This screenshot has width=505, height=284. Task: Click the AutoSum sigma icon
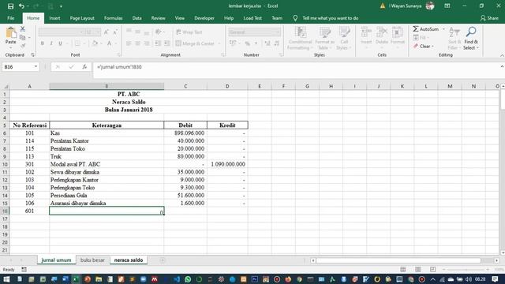click(416, 29)
